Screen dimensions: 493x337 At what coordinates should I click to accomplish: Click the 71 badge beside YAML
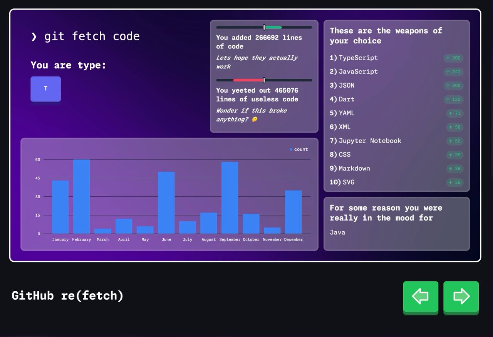(455, 113)
